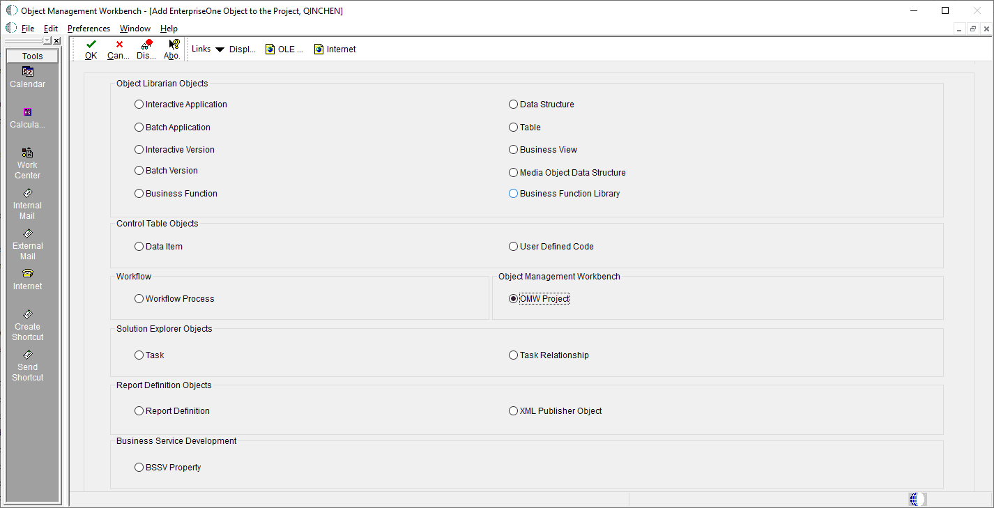This screenshot has width=994, height=508.
Task: Choose Create Shortcut in the Tools pane
Action: coord(28,325)
